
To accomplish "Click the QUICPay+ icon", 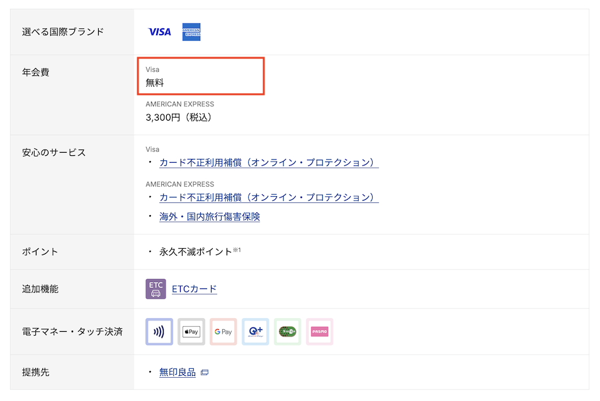I will coord(255,331).
